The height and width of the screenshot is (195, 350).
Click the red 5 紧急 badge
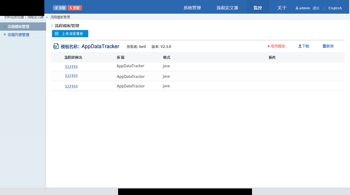pyautogui.click(x=75, y=8)
